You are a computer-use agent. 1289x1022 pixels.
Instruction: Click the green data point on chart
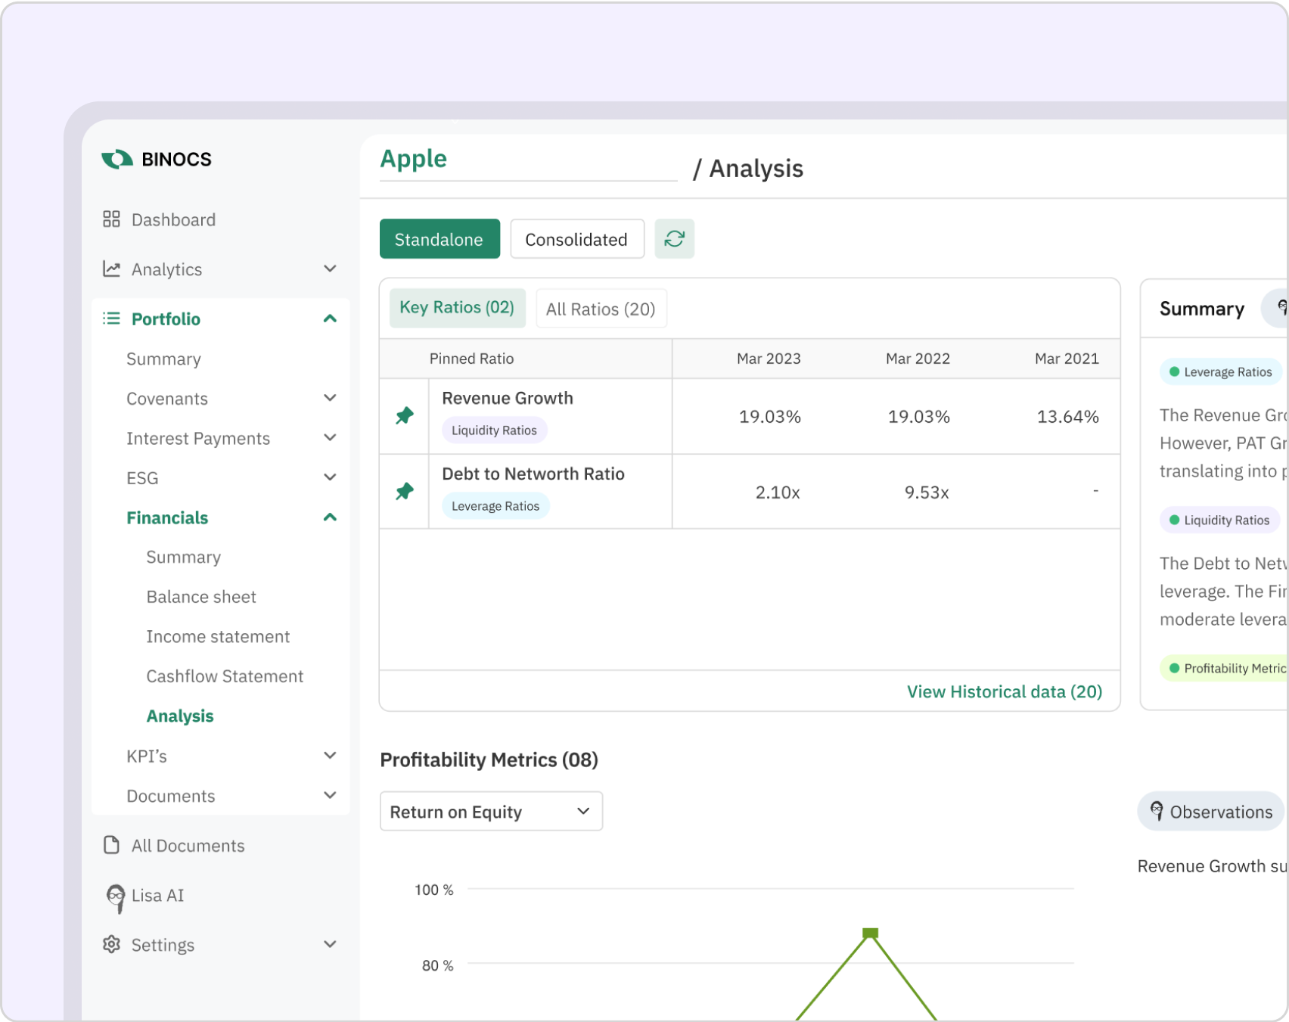pos(870,933)
